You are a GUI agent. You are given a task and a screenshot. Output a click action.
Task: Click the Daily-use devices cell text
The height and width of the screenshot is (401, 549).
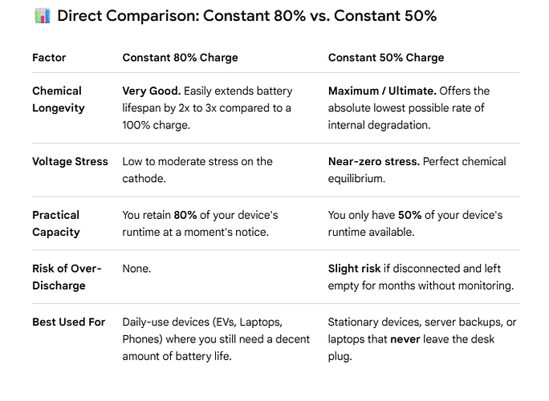click(216, 339)
